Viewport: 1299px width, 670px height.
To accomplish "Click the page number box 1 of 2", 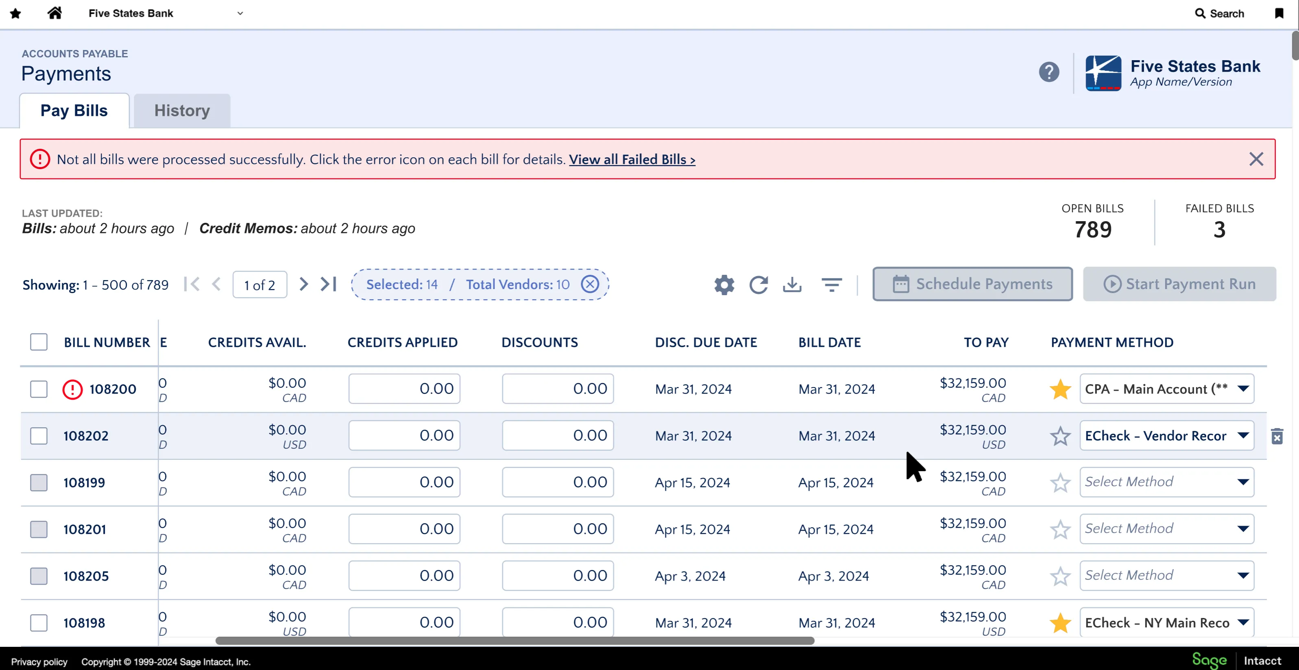I will pyautogui.click(x=260, y=285).
